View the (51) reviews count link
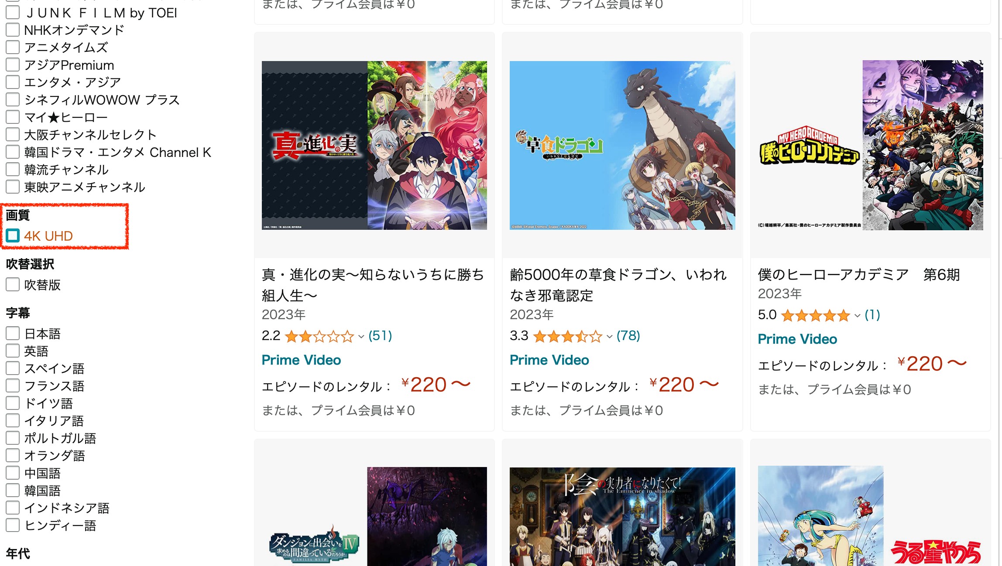This screenshot has width=1002, height=566. [380, 336]
